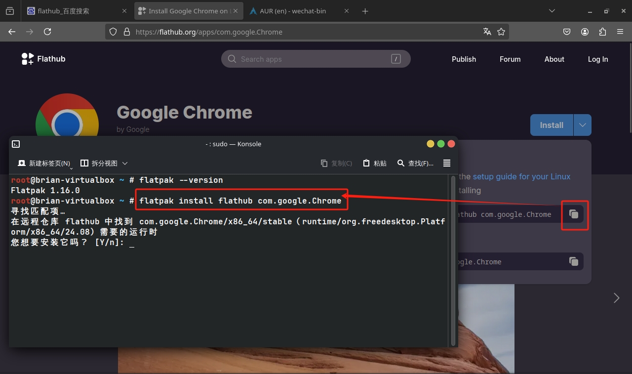Click the translate page icon
This screenshot has height=374, width=632.
coord(487,32)
